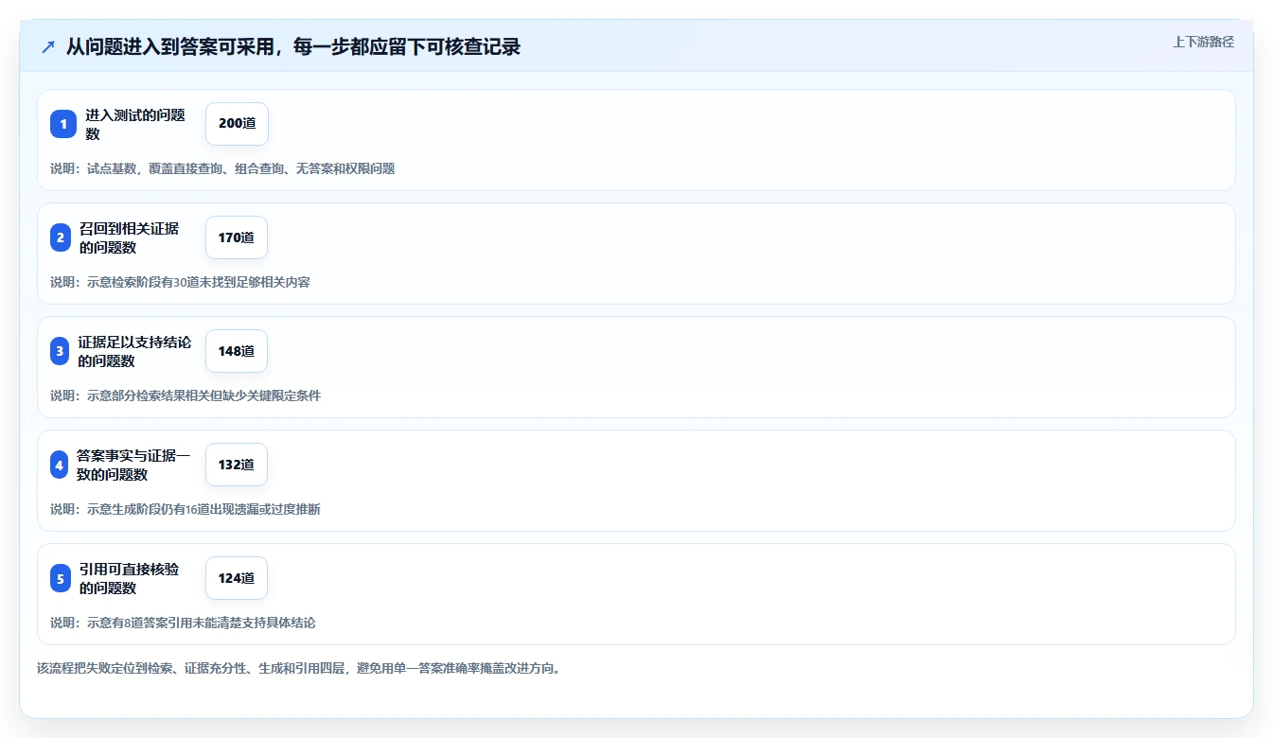
Task: Click the label 进入测试的问题数
Action: tap(135, 124)
